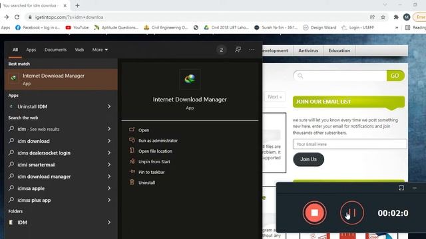Image resolution: width=426 pixels, height=239 pixels.
Task: Expand idms dealersocket login arrow
Action: tap(109, 153)
